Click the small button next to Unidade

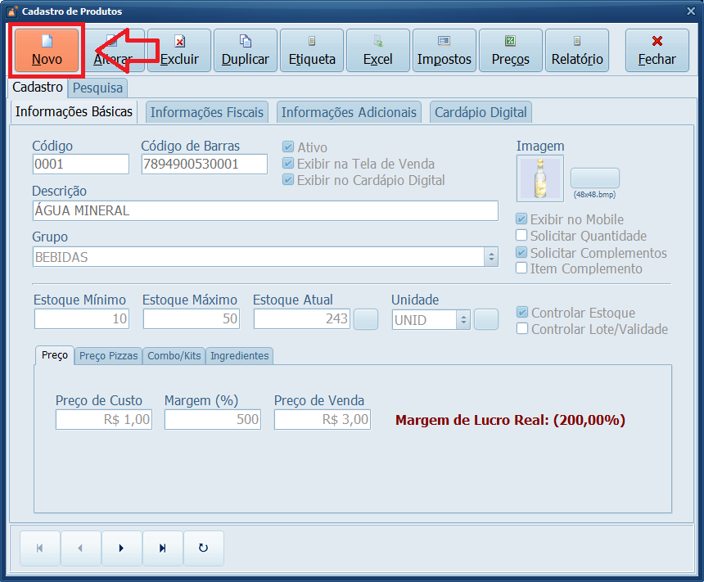click(x=486, y=319)
